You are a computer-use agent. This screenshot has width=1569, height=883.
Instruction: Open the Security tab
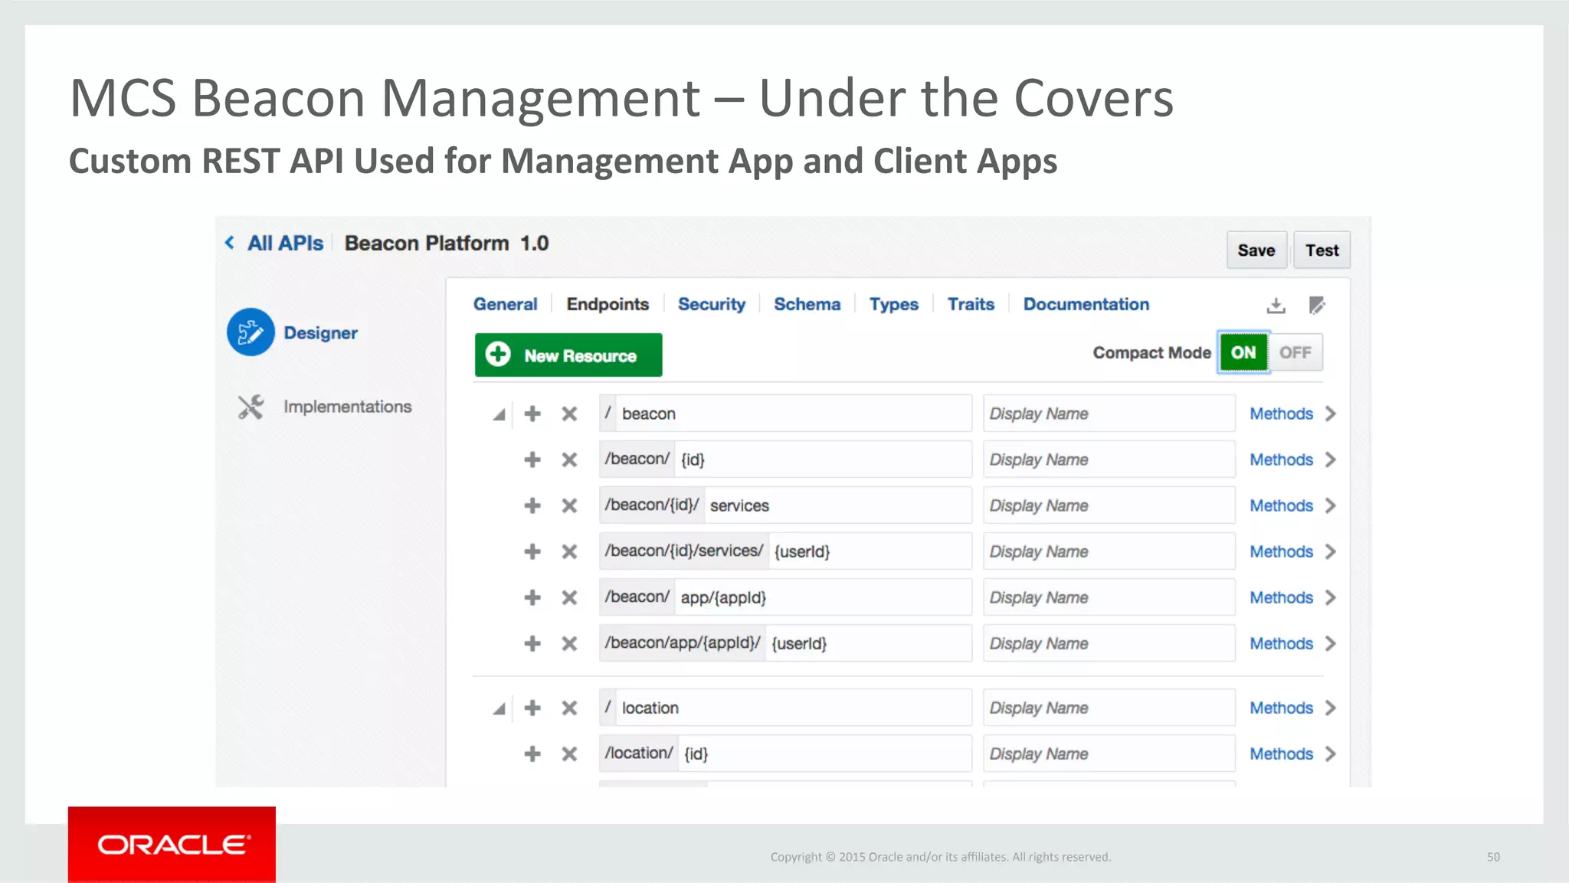click(712, 304)
